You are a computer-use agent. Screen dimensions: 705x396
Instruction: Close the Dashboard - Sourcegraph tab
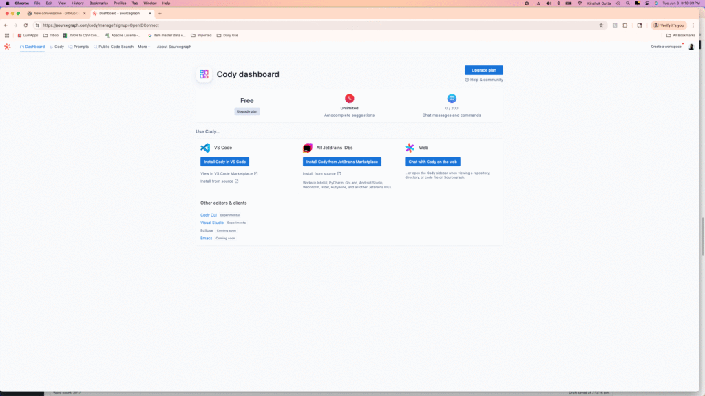(x=149, y=14)
